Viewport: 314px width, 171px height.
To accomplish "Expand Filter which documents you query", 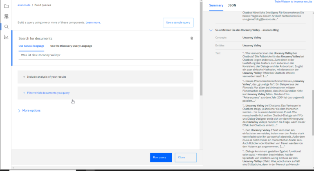I will point(105,93).
